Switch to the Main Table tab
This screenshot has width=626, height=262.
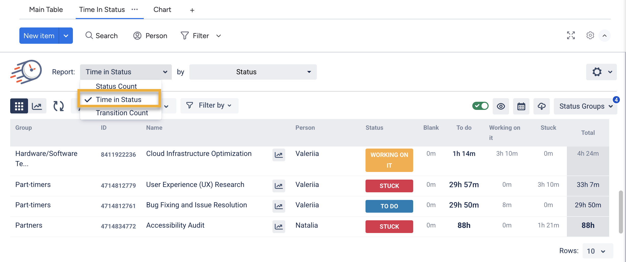point(46,10)
